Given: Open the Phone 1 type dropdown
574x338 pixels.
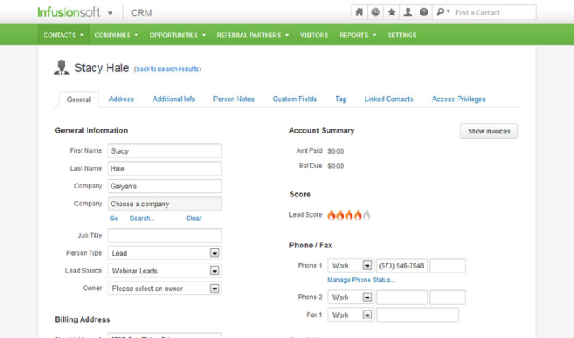Looking at the screenshot, I should pyautogui.click(x=367, y=266).
